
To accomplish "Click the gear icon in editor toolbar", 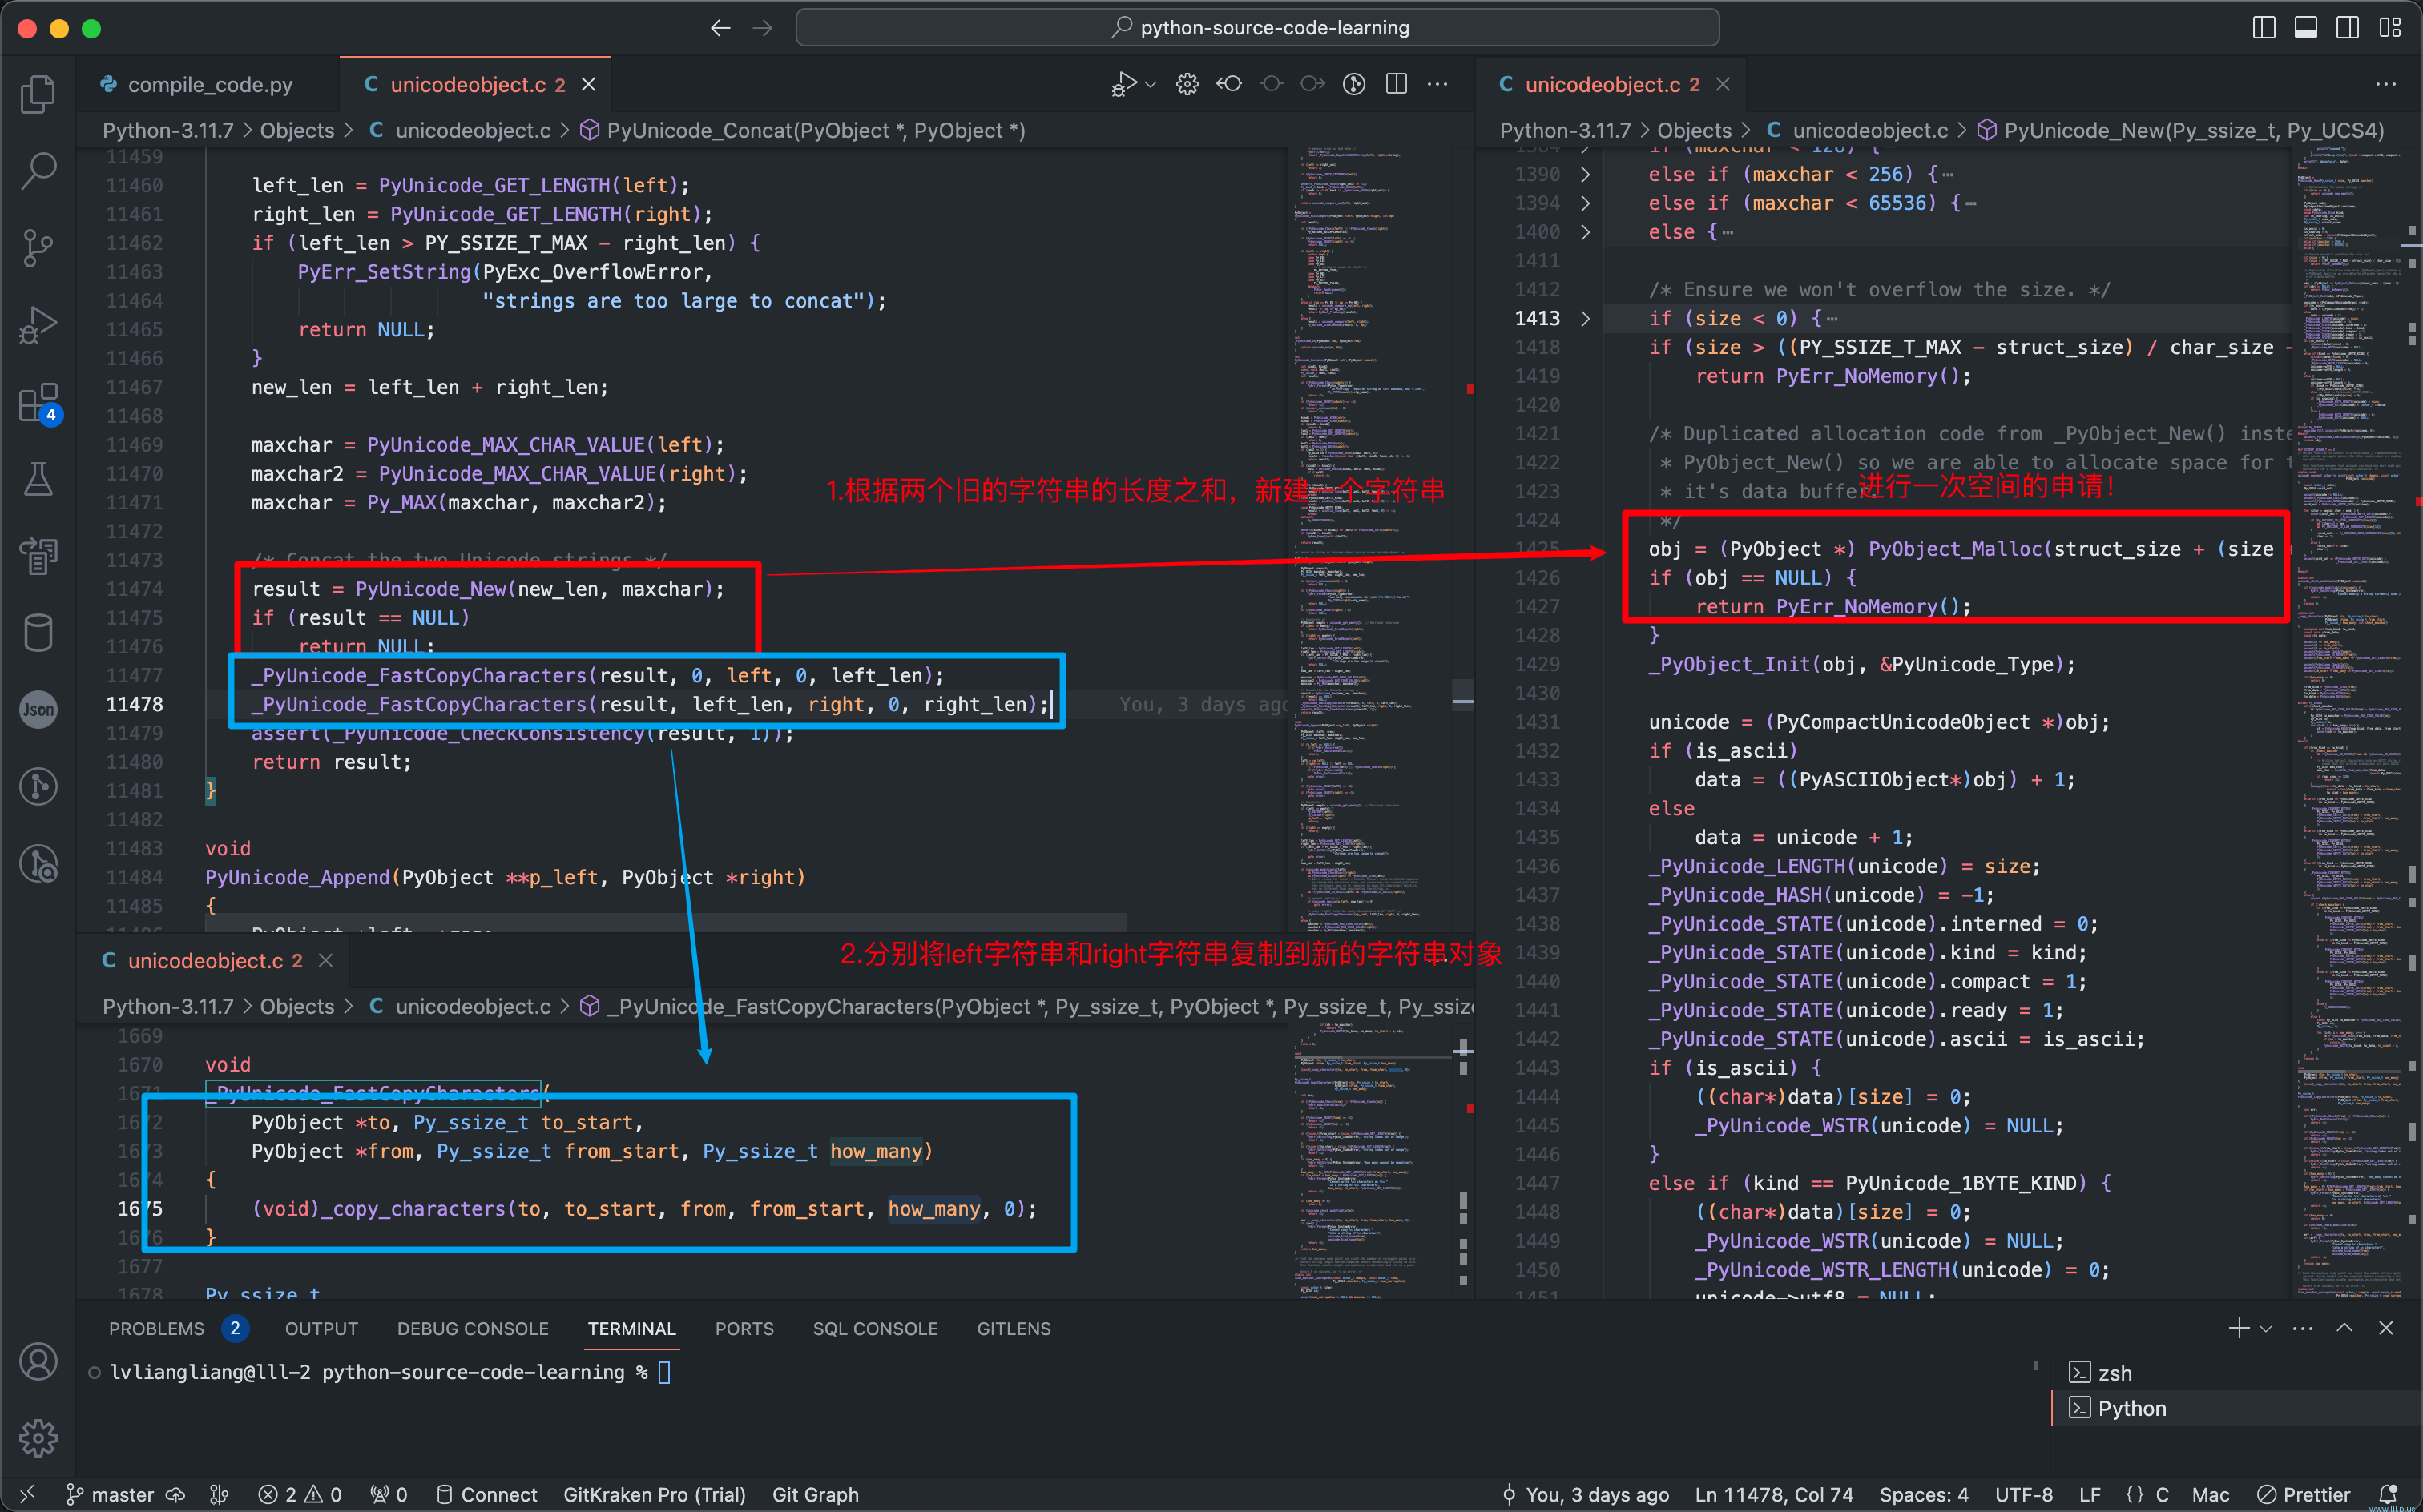I will point(1187,85).
